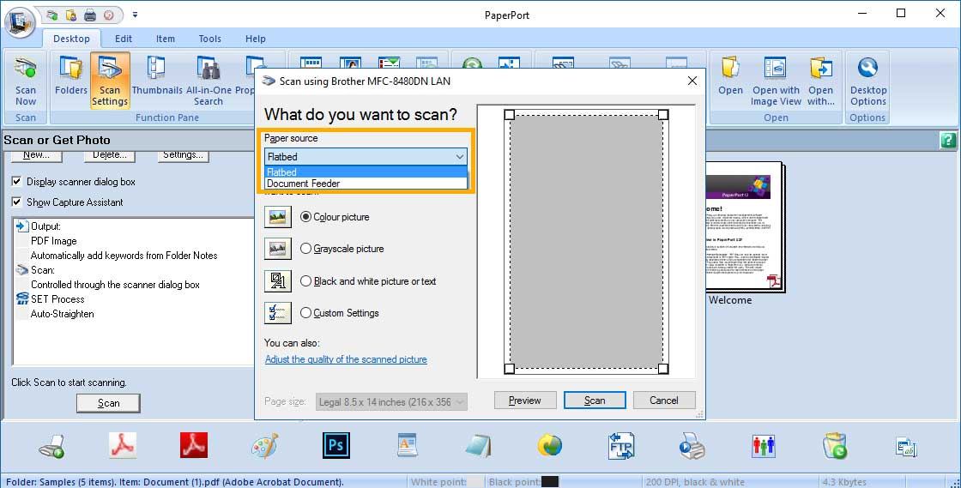Click the WordPad document icon in Send To bar
The height and width of the screenshot is (488, 961).
pyautogui.click(x=407, y=445)
